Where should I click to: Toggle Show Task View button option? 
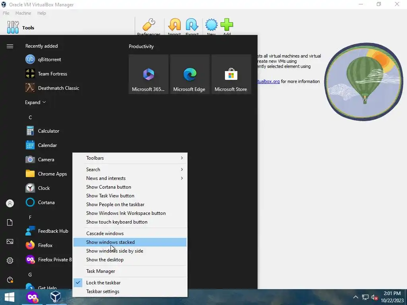pos(130,196)
